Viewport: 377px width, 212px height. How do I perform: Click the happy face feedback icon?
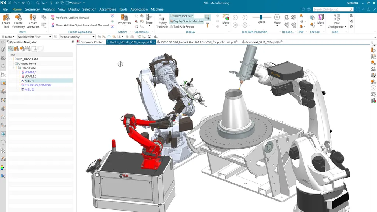click(303, 9)
